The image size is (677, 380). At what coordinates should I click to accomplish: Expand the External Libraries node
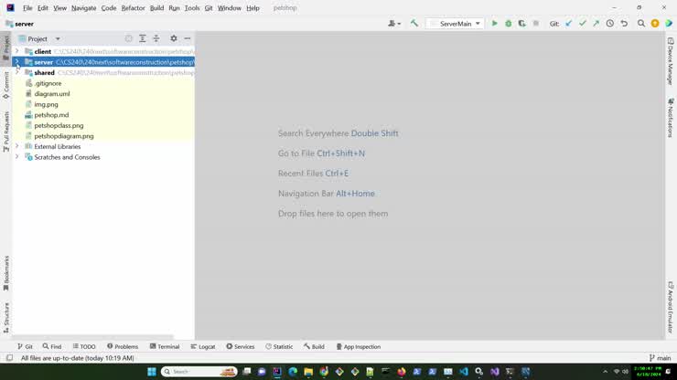pos(16,146)
